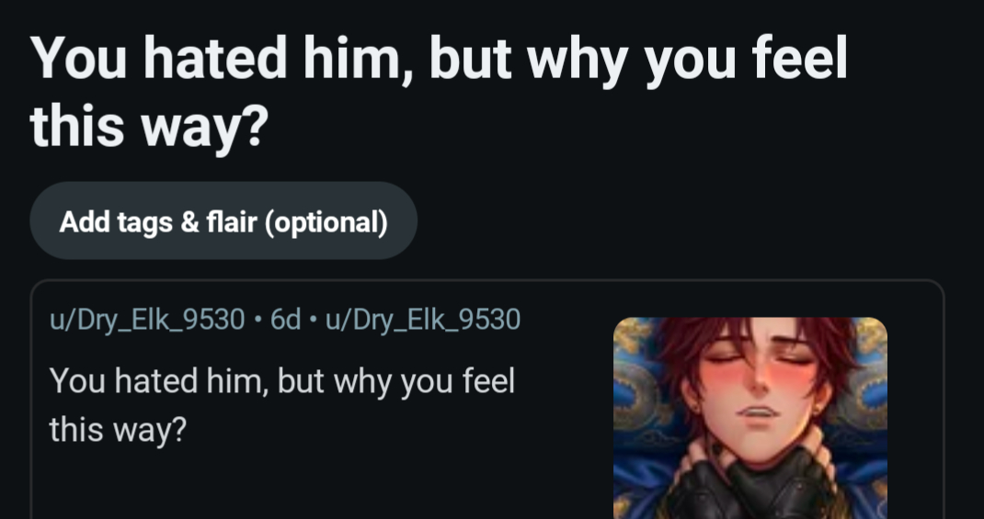Screen dimensions: 984x519
Task: Click the character's red hair in thumbnail
Action: coord(699,342)
